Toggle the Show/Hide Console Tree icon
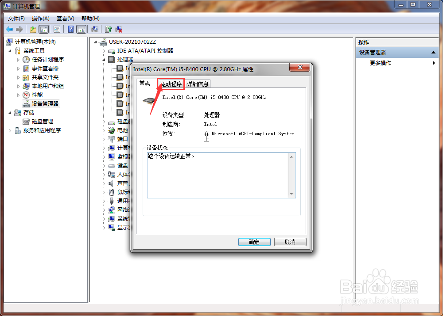The width and height of the screenshot is (443, 316). point(43,29)
